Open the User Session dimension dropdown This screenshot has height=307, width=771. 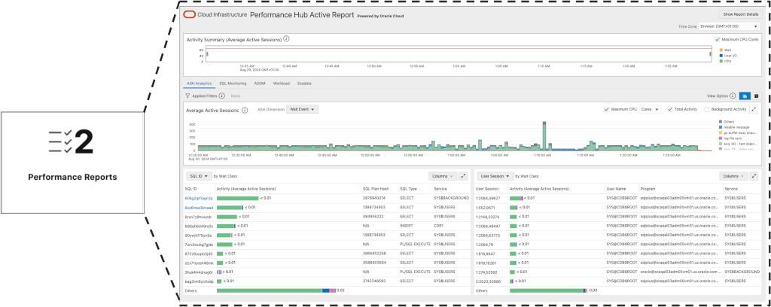pyautogui.click(x=495, y=176)
